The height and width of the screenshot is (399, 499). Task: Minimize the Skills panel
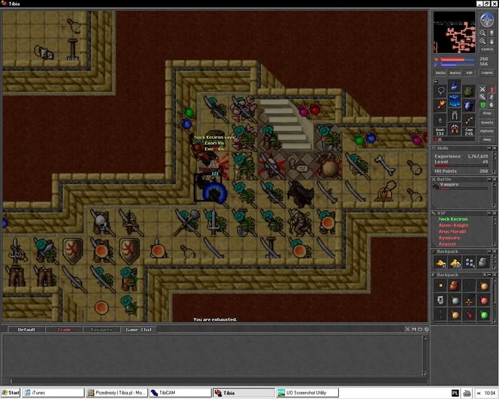pyautogui.click(x=489, y=148)
